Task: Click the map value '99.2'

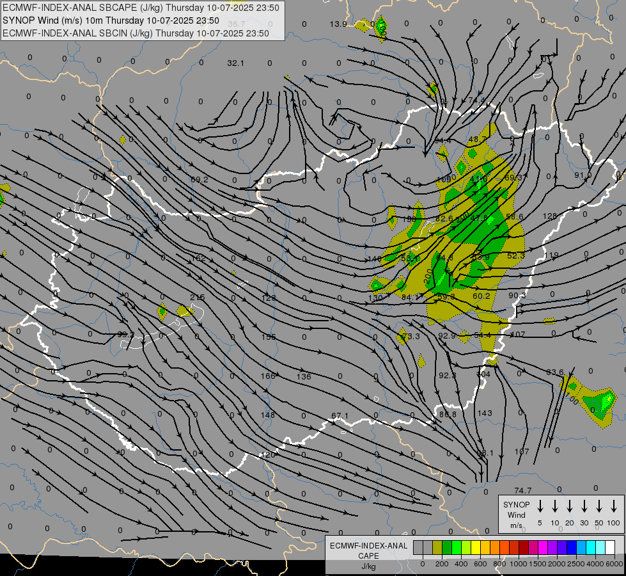Action: pos(126,335)
